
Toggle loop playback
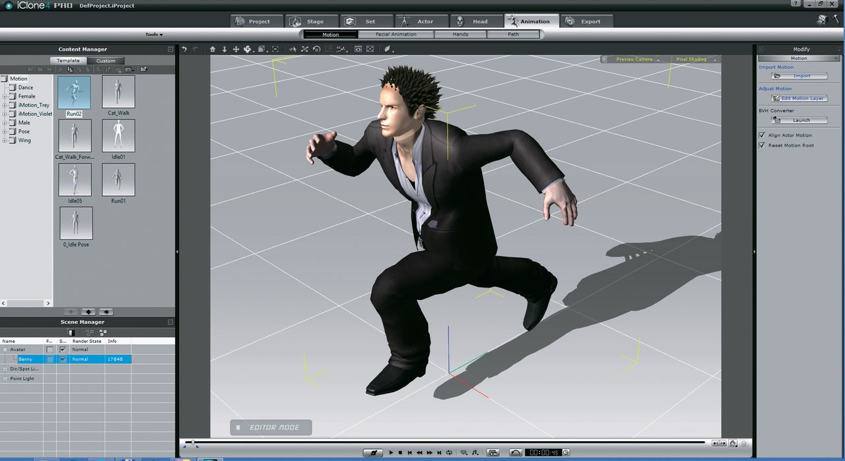click(x=449, y=452)
